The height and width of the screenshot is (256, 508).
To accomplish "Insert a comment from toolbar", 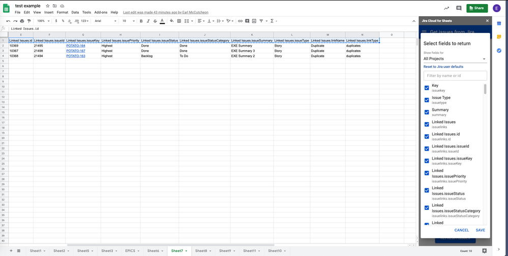I will [x=247, y=21].
